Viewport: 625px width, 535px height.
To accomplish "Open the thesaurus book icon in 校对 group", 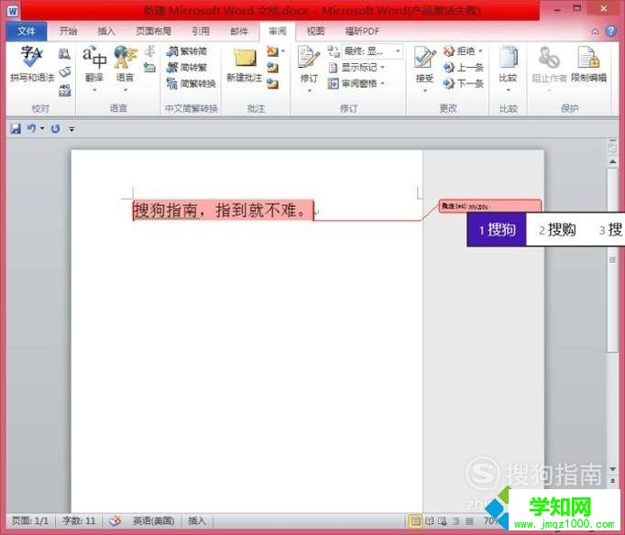I will click(64, 72).
